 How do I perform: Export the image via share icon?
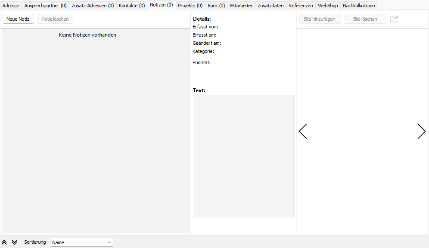395,19
